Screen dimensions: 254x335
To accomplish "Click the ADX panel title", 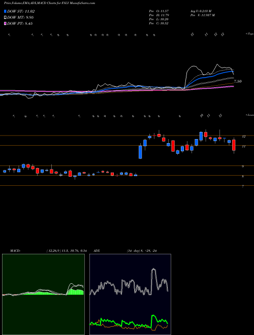I will (x=98, y=251).
